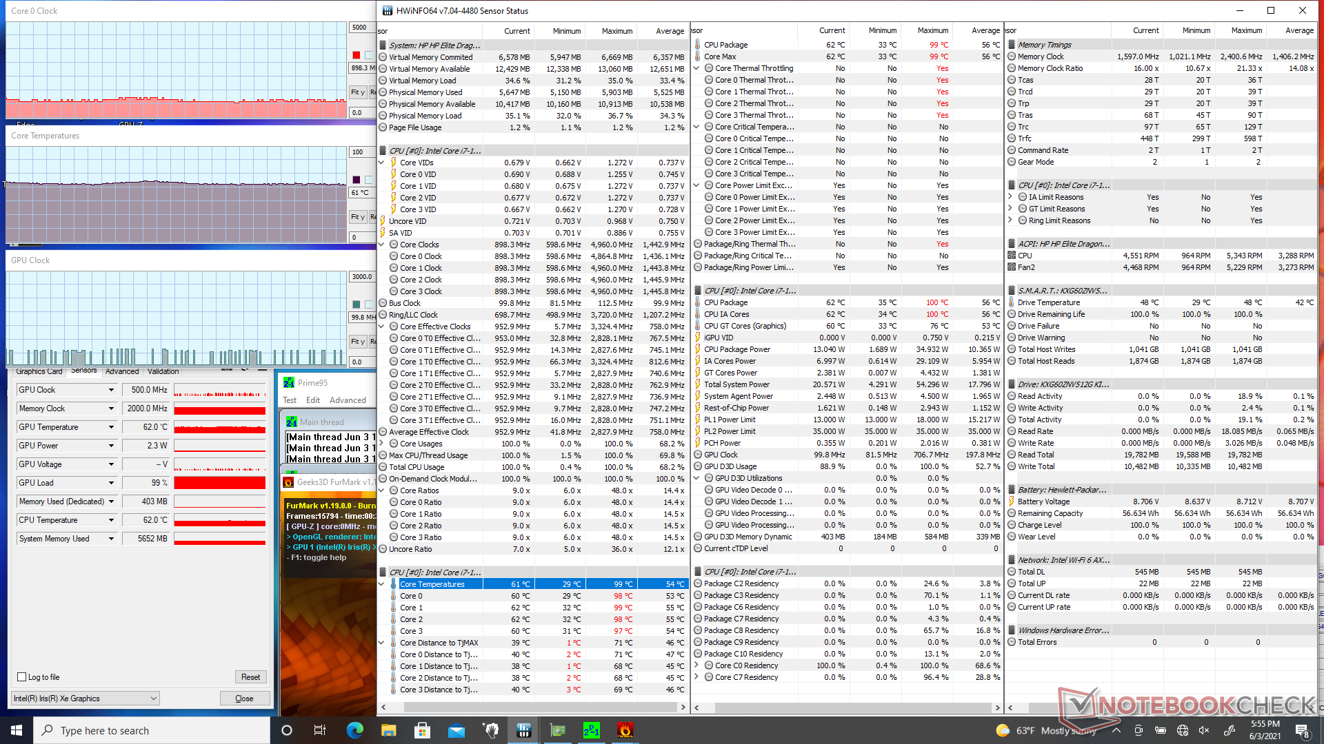Click the Geeks3D FurMark window title icon

[289, 482]
